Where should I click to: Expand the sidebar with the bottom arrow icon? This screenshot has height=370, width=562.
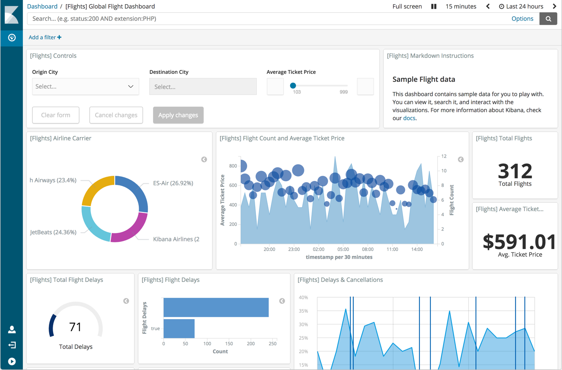(x=12, y=362)
